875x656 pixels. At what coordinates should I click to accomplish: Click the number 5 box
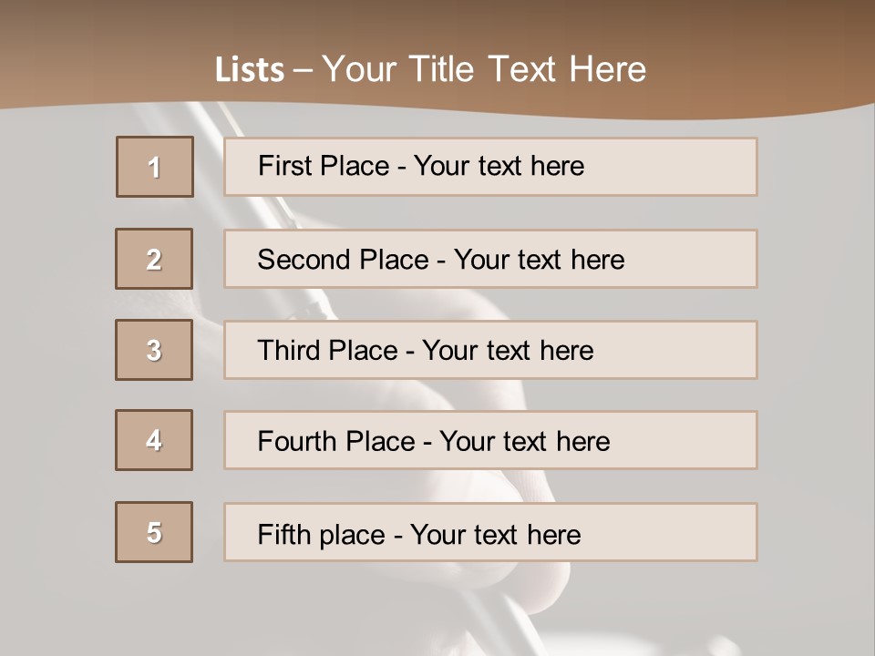click(x=154, y=532)
